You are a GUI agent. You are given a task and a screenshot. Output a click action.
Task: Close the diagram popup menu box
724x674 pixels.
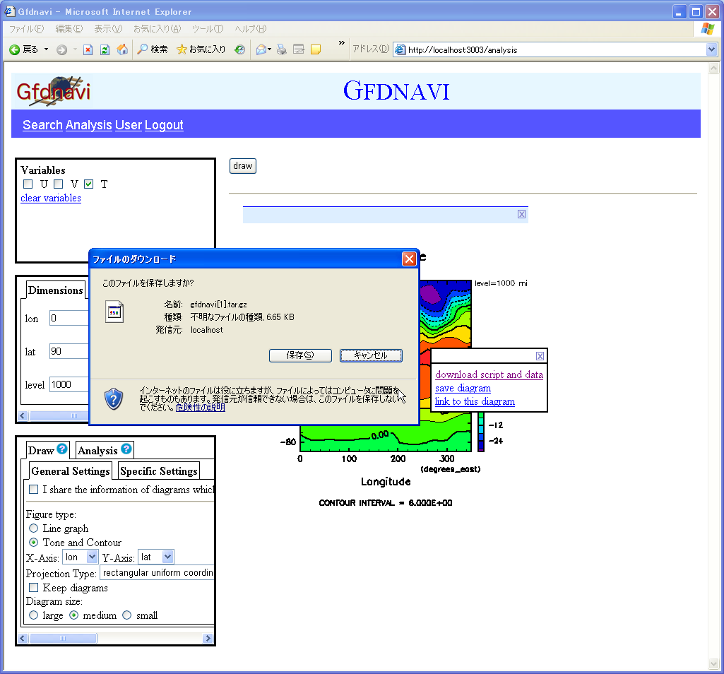540,356
